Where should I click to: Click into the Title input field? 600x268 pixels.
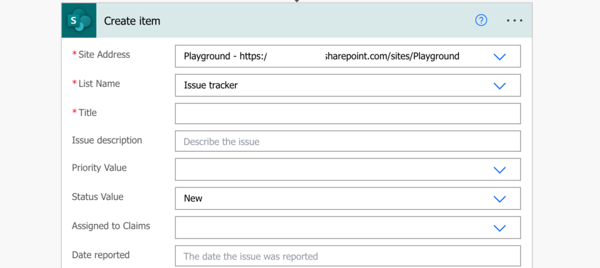point(348,114)
